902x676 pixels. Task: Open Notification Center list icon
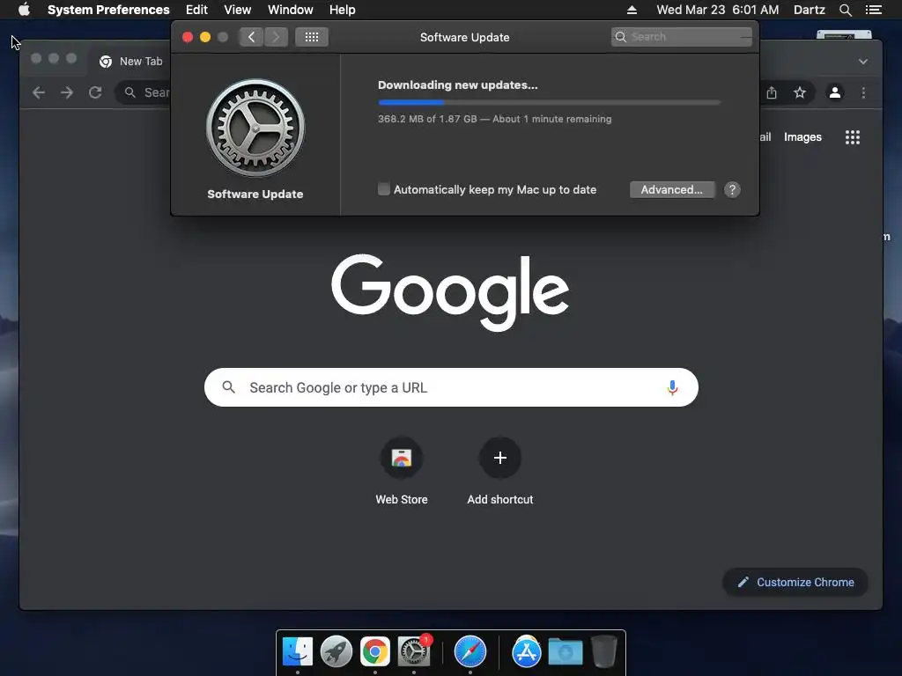pos(874,10)
